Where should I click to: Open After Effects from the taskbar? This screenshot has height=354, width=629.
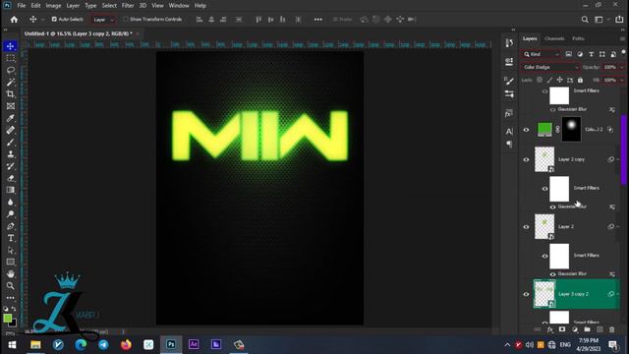pos(194,344)
